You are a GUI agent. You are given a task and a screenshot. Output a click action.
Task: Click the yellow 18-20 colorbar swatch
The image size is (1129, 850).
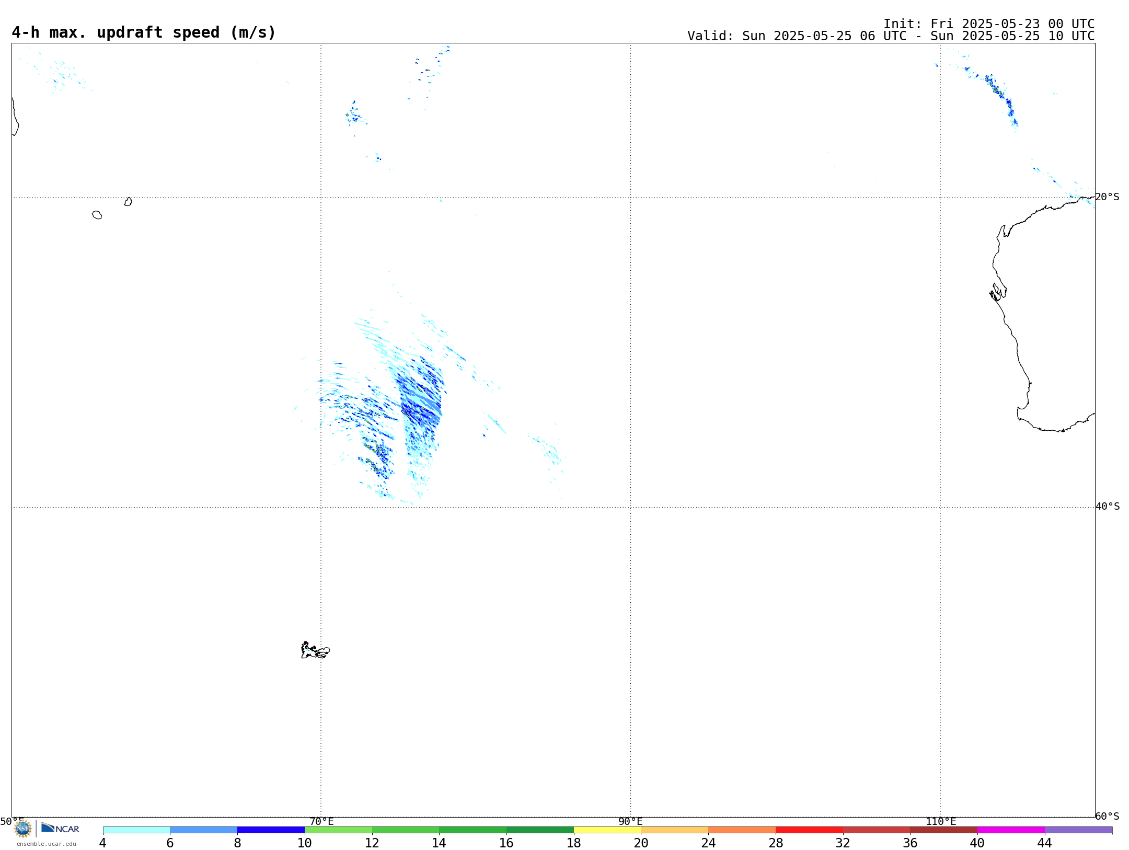click(607, 830)
